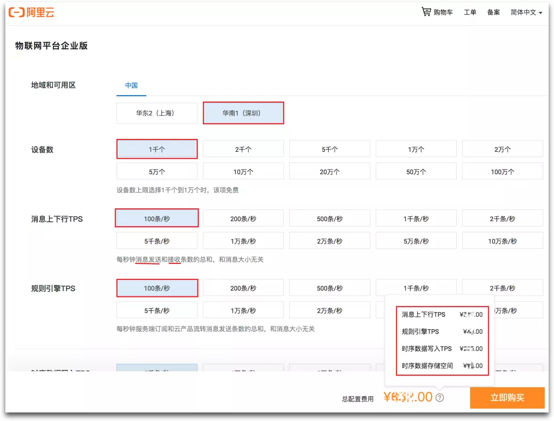Set 消息上下行TPS to 10万条/秒

[502, 241]
